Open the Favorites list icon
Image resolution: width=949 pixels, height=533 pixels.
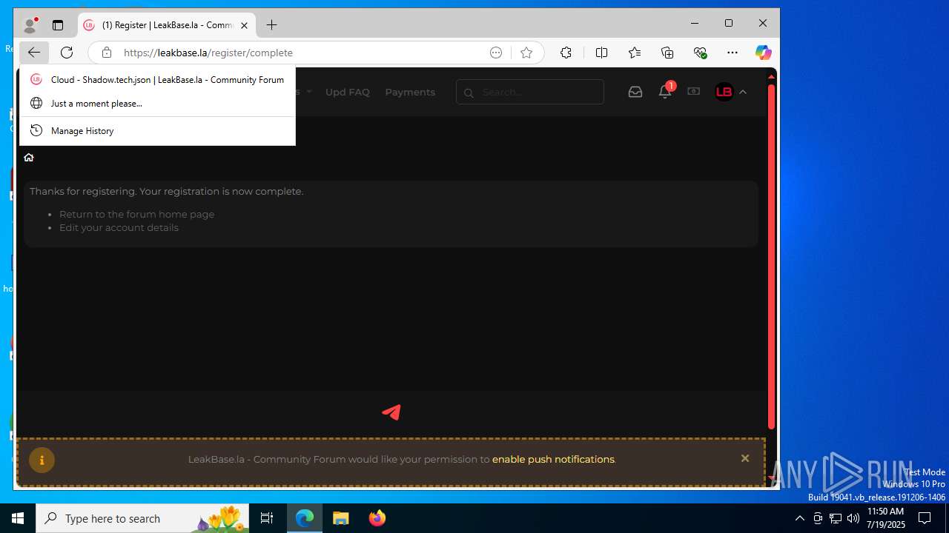point(635,53)
